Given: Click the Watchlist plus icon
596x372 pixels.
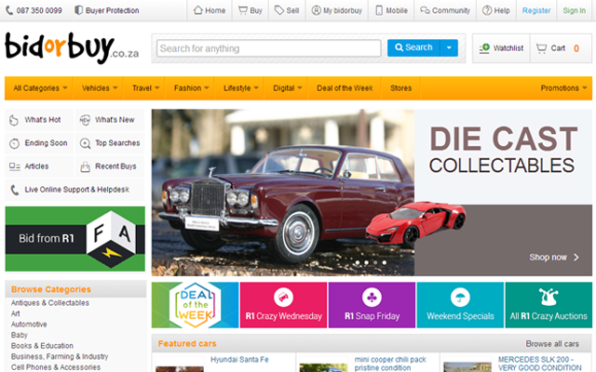Looking at the screenshot, I should [484, 48].
